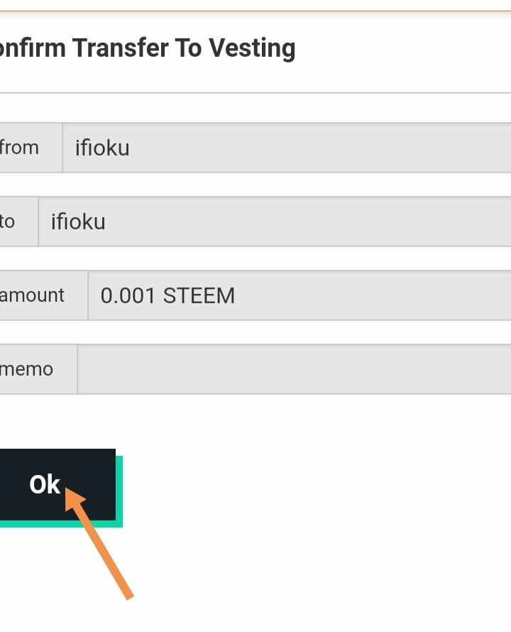Click the 'memo' label
511x632 pixels.
click(28, 369)
